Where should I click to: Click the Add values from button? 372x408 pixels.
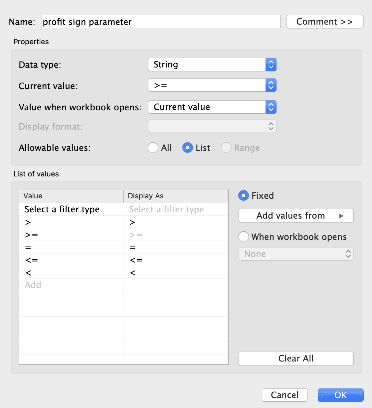[295, 216]
